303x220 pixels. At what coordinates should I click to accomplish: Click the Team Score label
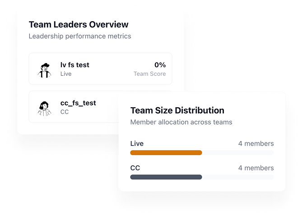(x=149, y=74)
